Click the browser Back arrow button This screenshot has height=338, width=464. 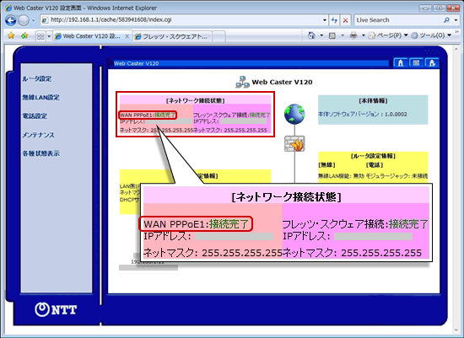(11, 20)
